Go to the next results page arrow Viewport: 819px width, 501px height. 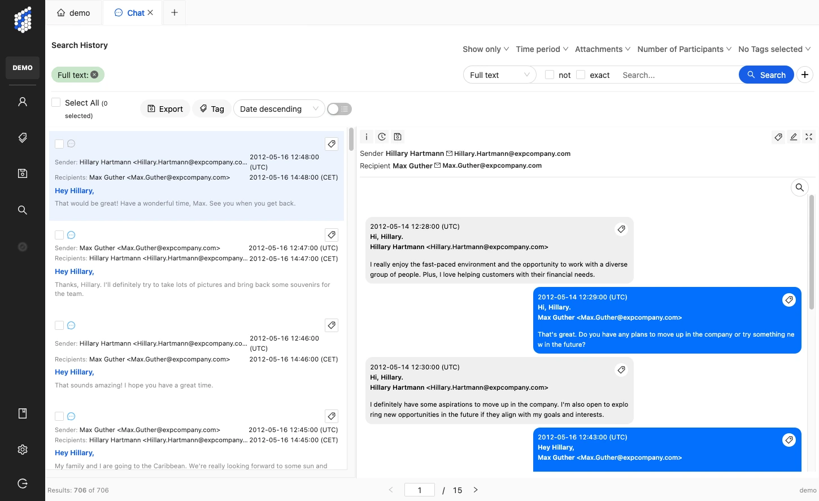(476, 490)
